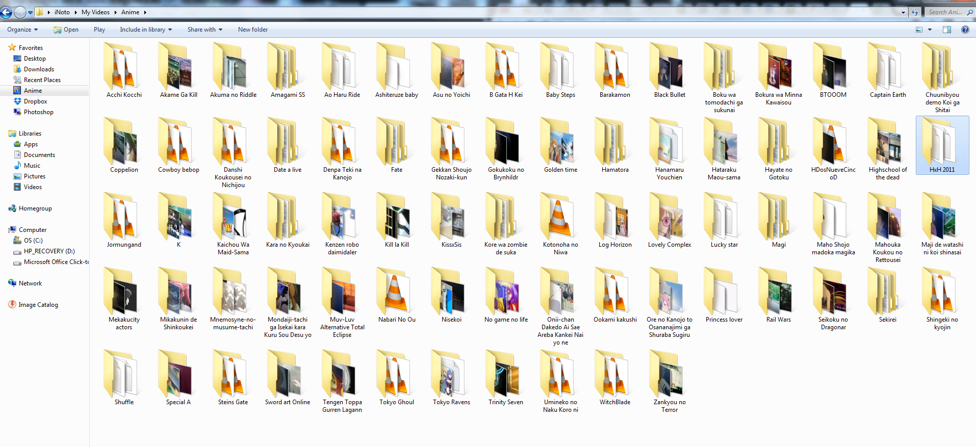976x447 pixels.
Task: Expand the Share with dropdown
Action: [205, 30]
